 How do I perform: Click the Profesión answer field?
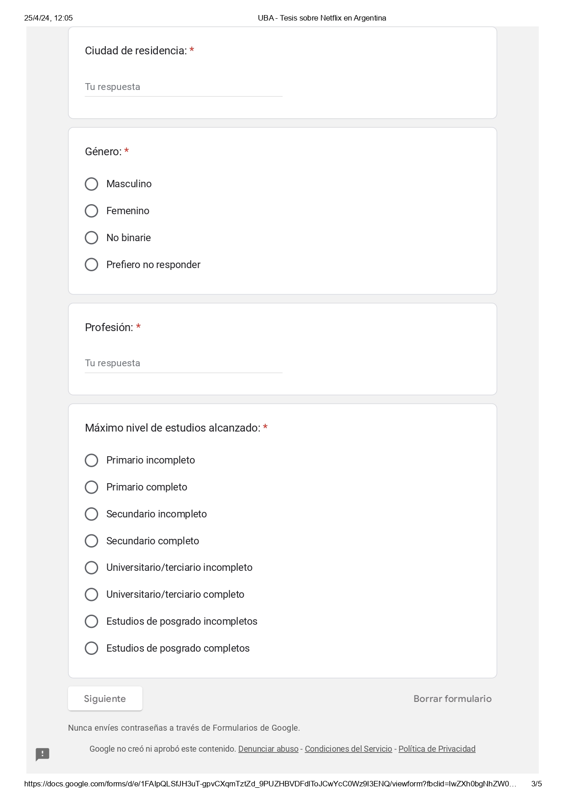pos(183,363)
